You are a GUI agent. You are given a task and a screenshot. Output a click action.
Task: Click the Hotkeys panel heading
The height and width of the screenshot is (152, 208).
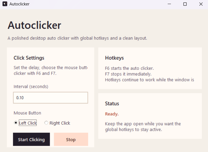[x=114, y=58]
